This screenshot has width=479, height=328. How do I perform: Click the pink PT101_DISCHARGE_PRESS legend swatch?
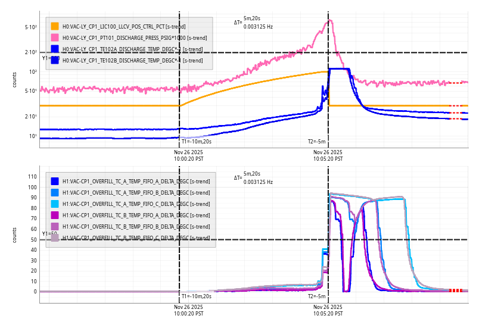point(55,38)
